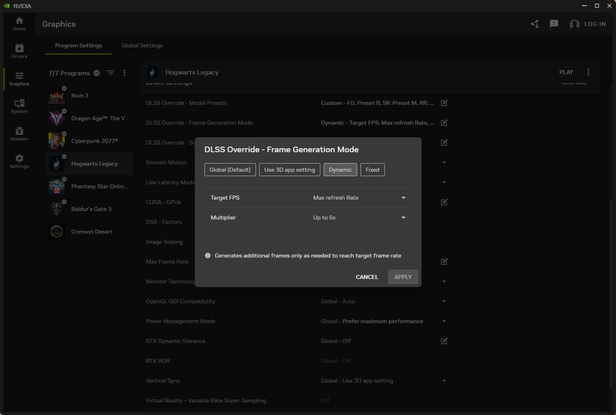The width and height of the screenshot is (616, 415).
Task: Open the feedback notification icon
Action: [554, 24]
